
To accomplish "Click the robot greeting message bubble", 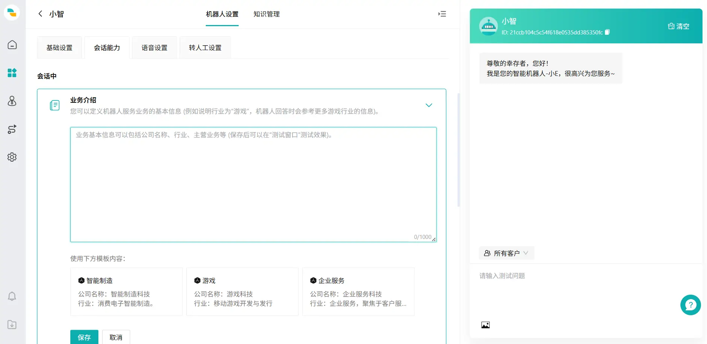I will [x=551, y=68].
